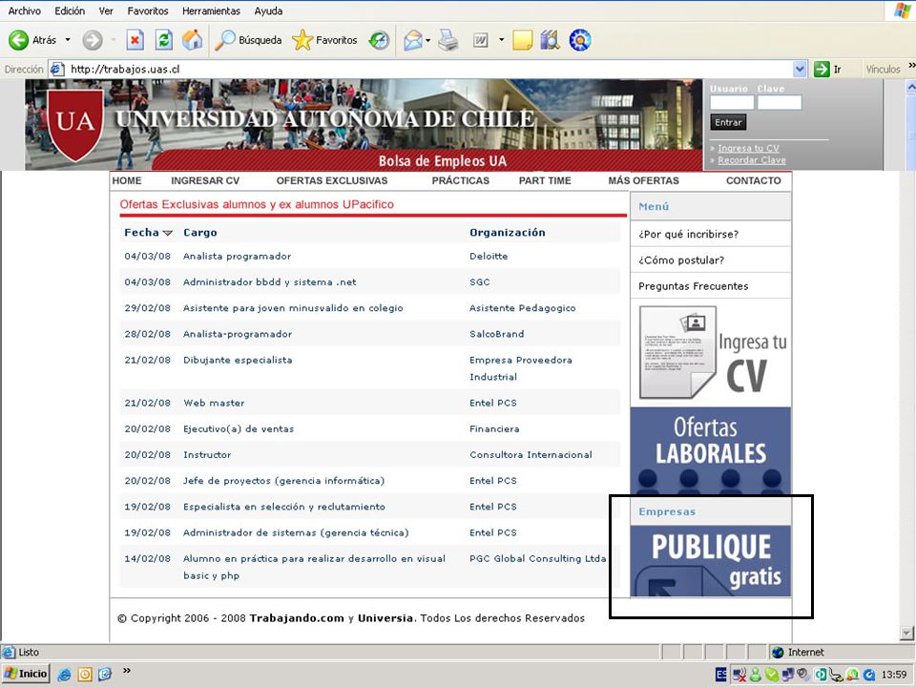
Task: Open the Windows Inicio start button
Action: click(x=26, y=674)
